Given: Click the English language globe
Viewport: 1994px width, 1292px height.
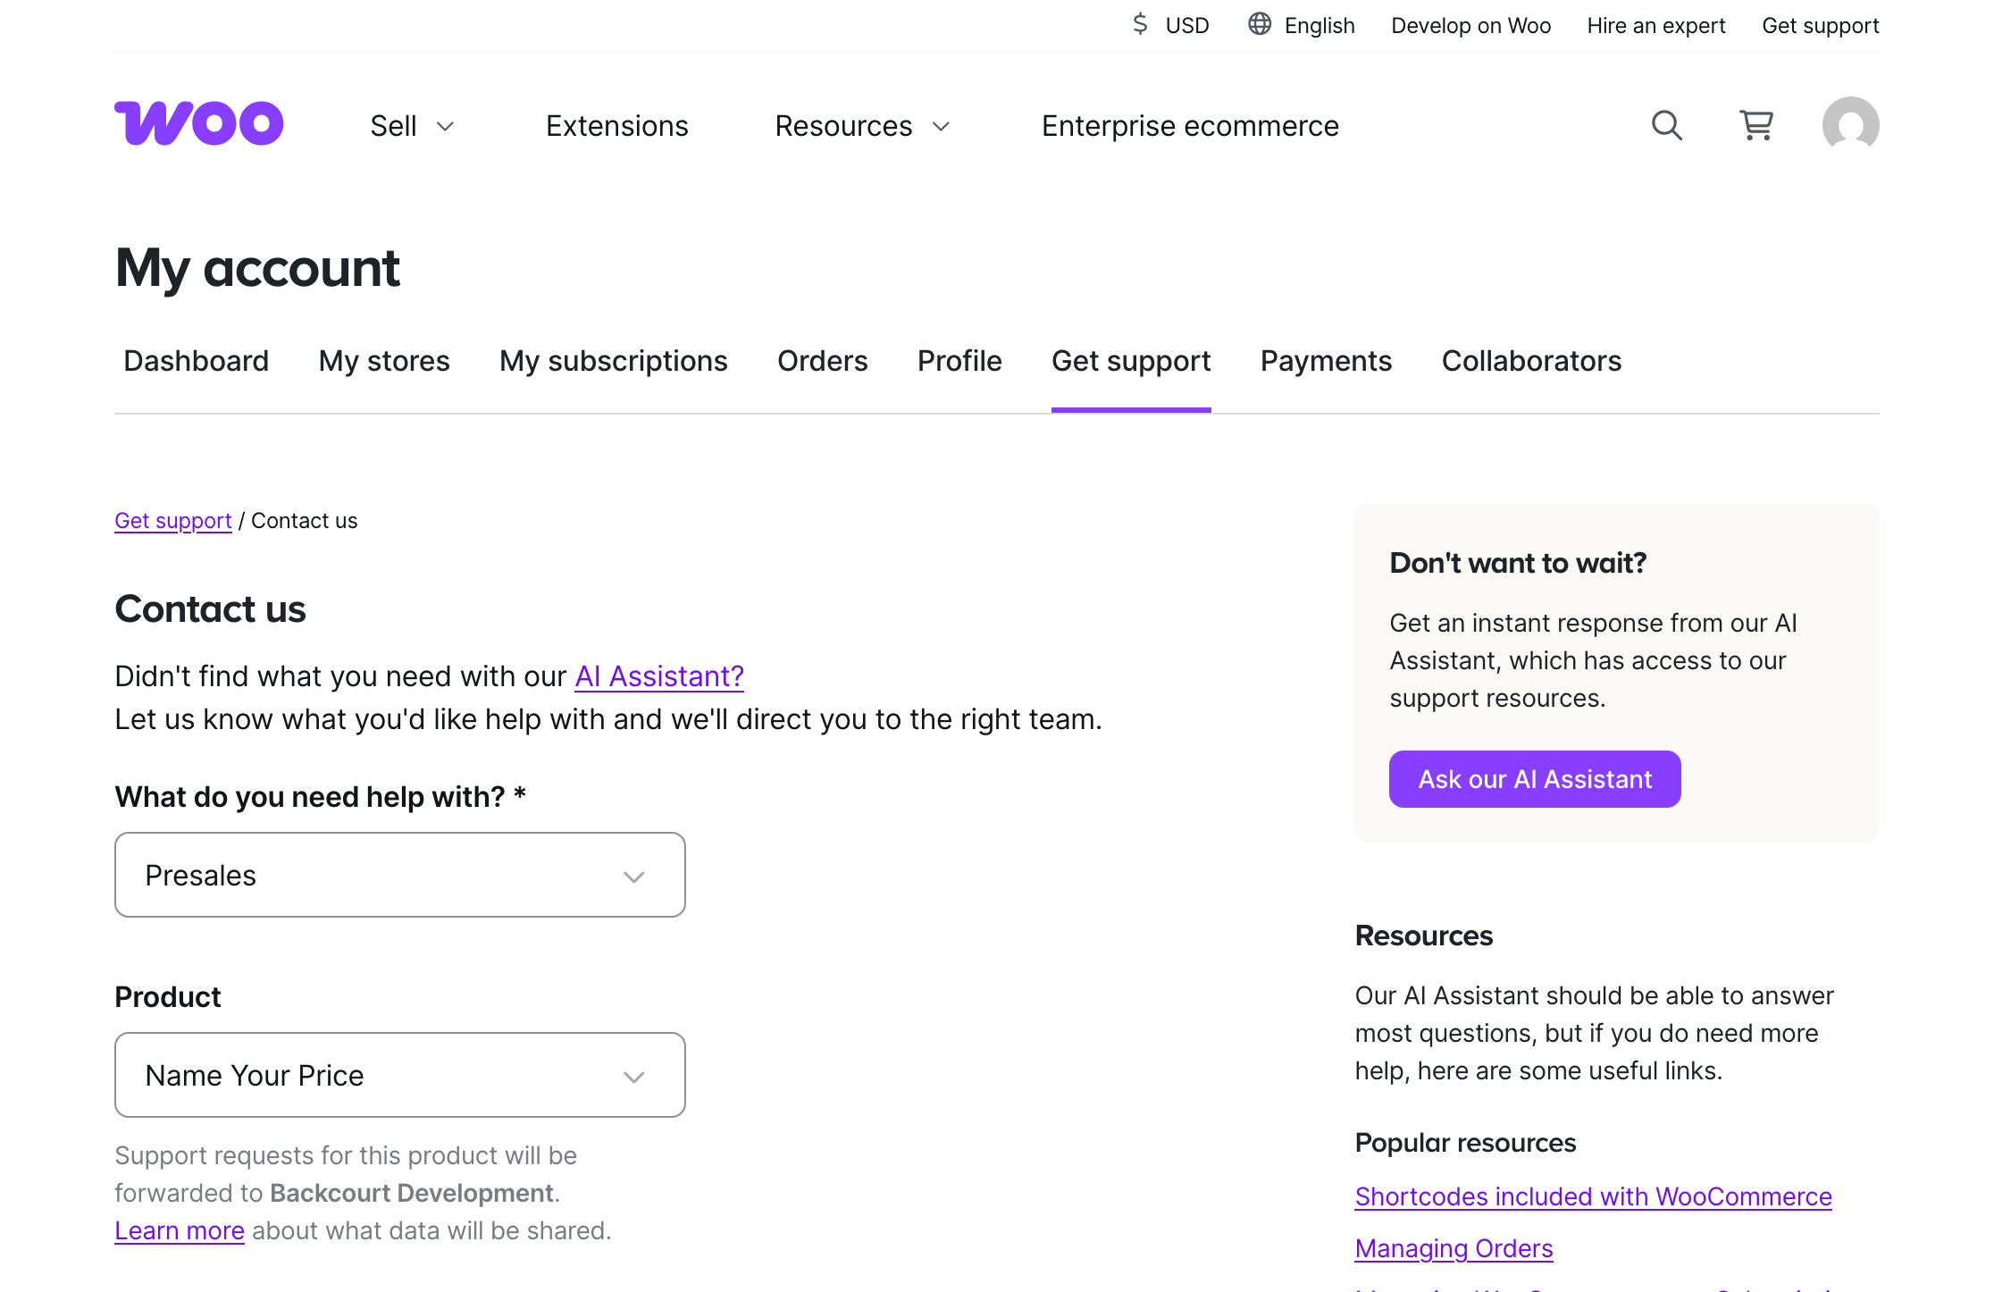Looking at the screenshot, I should click(x=1302, y=25).
